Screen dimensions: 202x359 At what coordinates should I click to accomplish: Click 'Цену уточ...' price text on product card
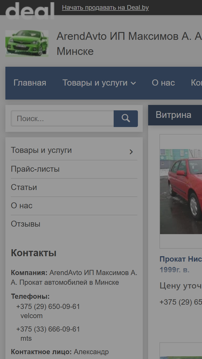point(181,286)
